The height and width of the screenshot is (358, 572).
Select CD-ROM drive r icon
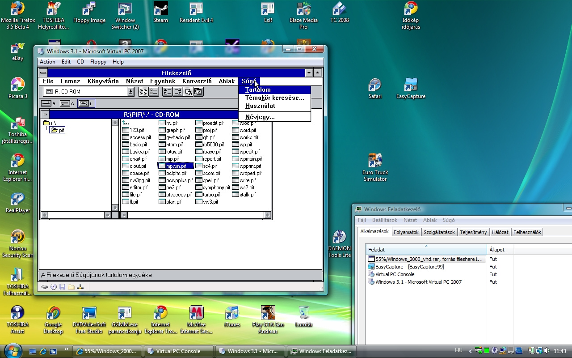[86, 103]
